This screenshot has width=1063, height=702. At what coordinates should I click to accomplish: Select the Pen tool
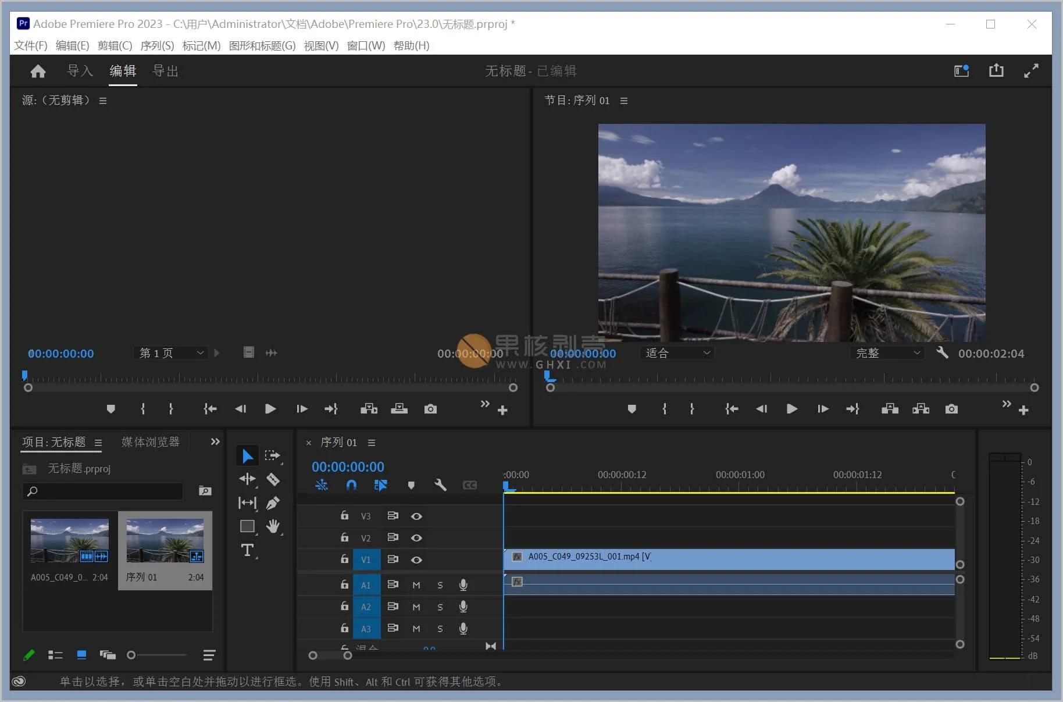point(273,503)
